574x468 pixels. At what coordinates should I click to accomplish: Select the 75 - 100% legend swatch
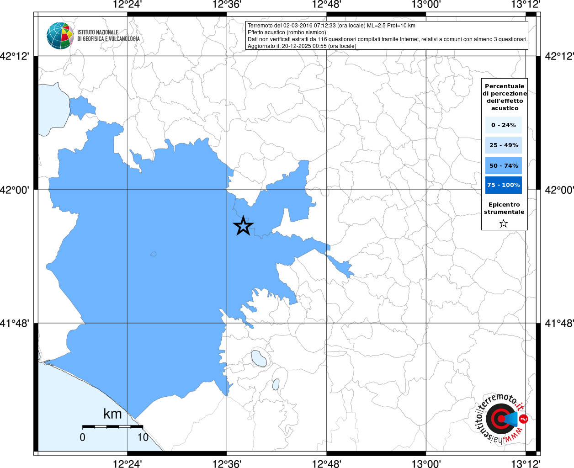coord(504,185)
